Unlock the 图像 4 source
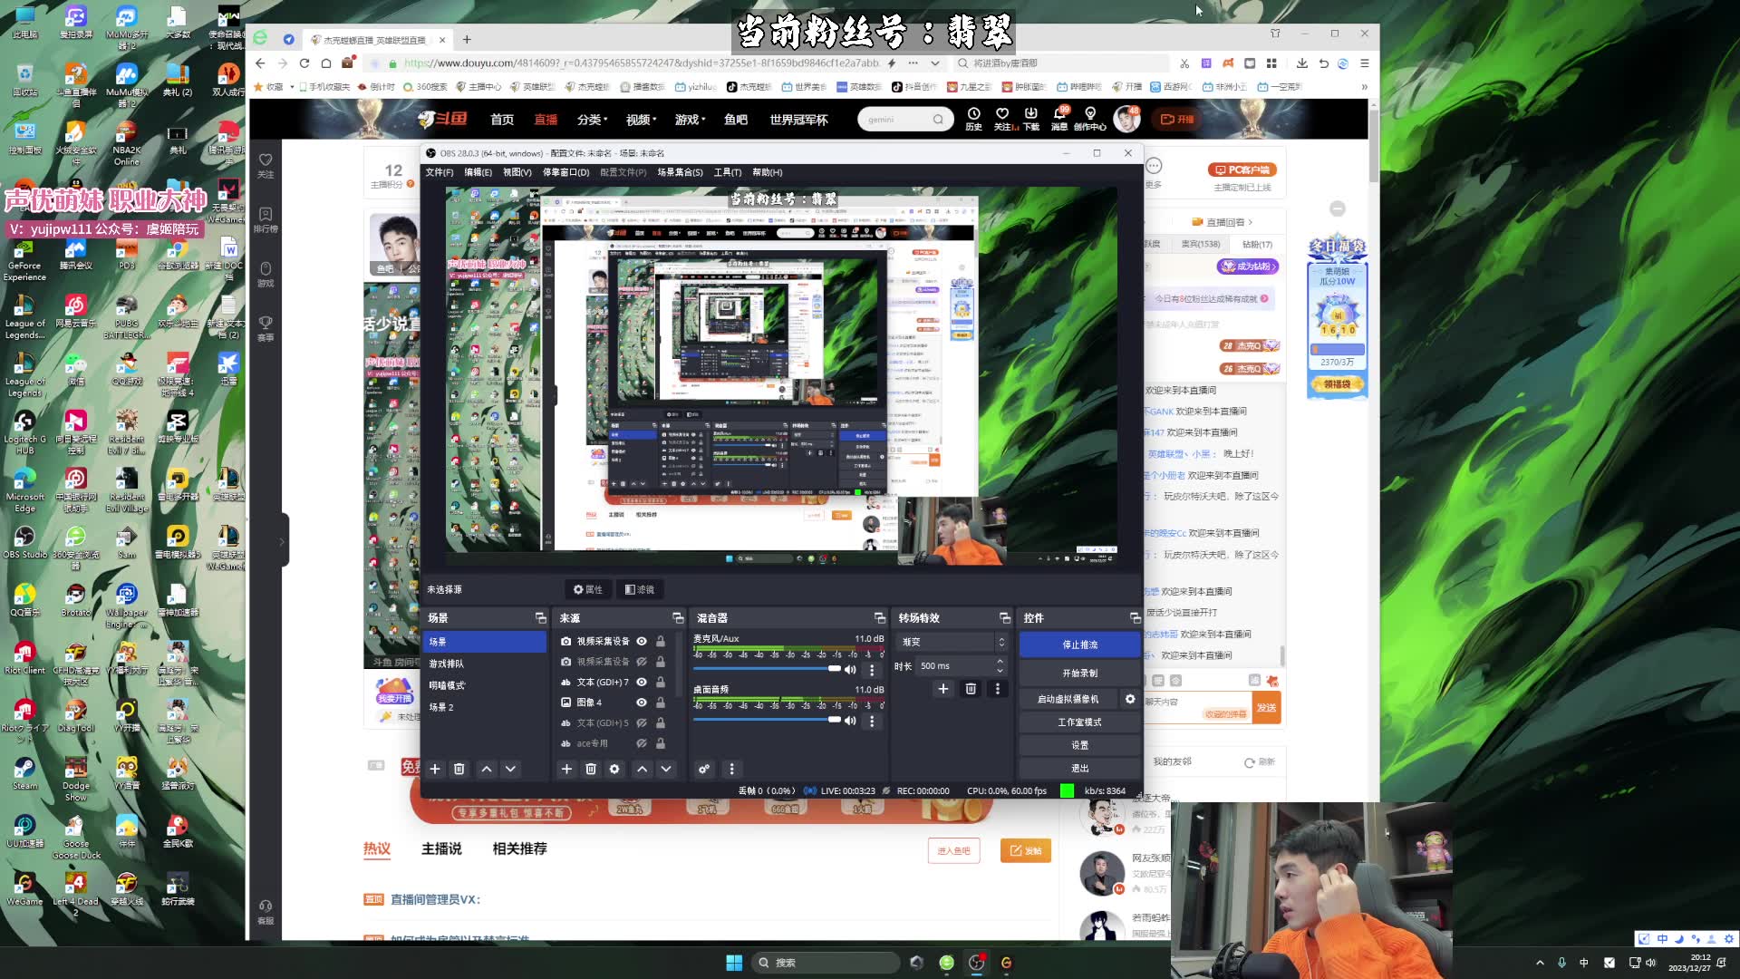1740x979 pixels. tap(661, 703)
